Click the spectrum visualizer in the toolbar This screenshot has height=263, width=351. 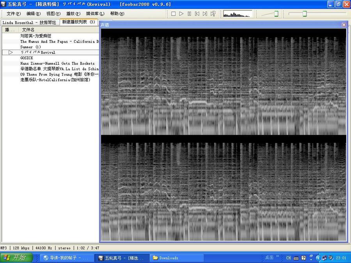tap(238, 14)
